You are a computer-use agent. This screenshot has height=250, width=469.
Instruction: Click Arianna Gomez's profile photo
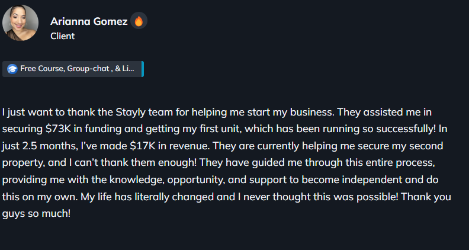[21, 23]
